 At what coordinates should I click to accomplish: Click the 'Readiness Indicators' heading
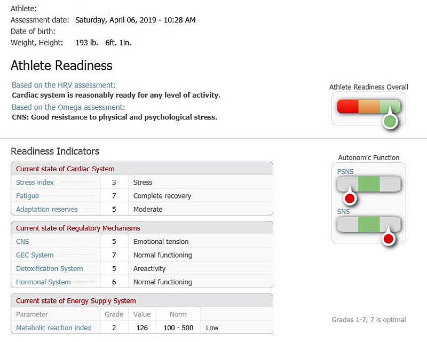55,152
